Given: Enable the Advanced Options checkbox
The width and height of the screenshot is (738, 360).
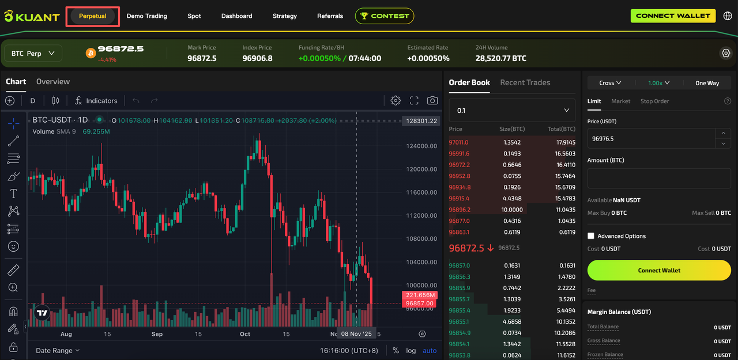Looking at the screenshot, I should (x=590, y=236).
